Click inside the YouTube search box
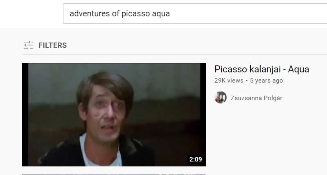Image resolution: width=327 pixels, height=175 pixels. pos(195,13)
